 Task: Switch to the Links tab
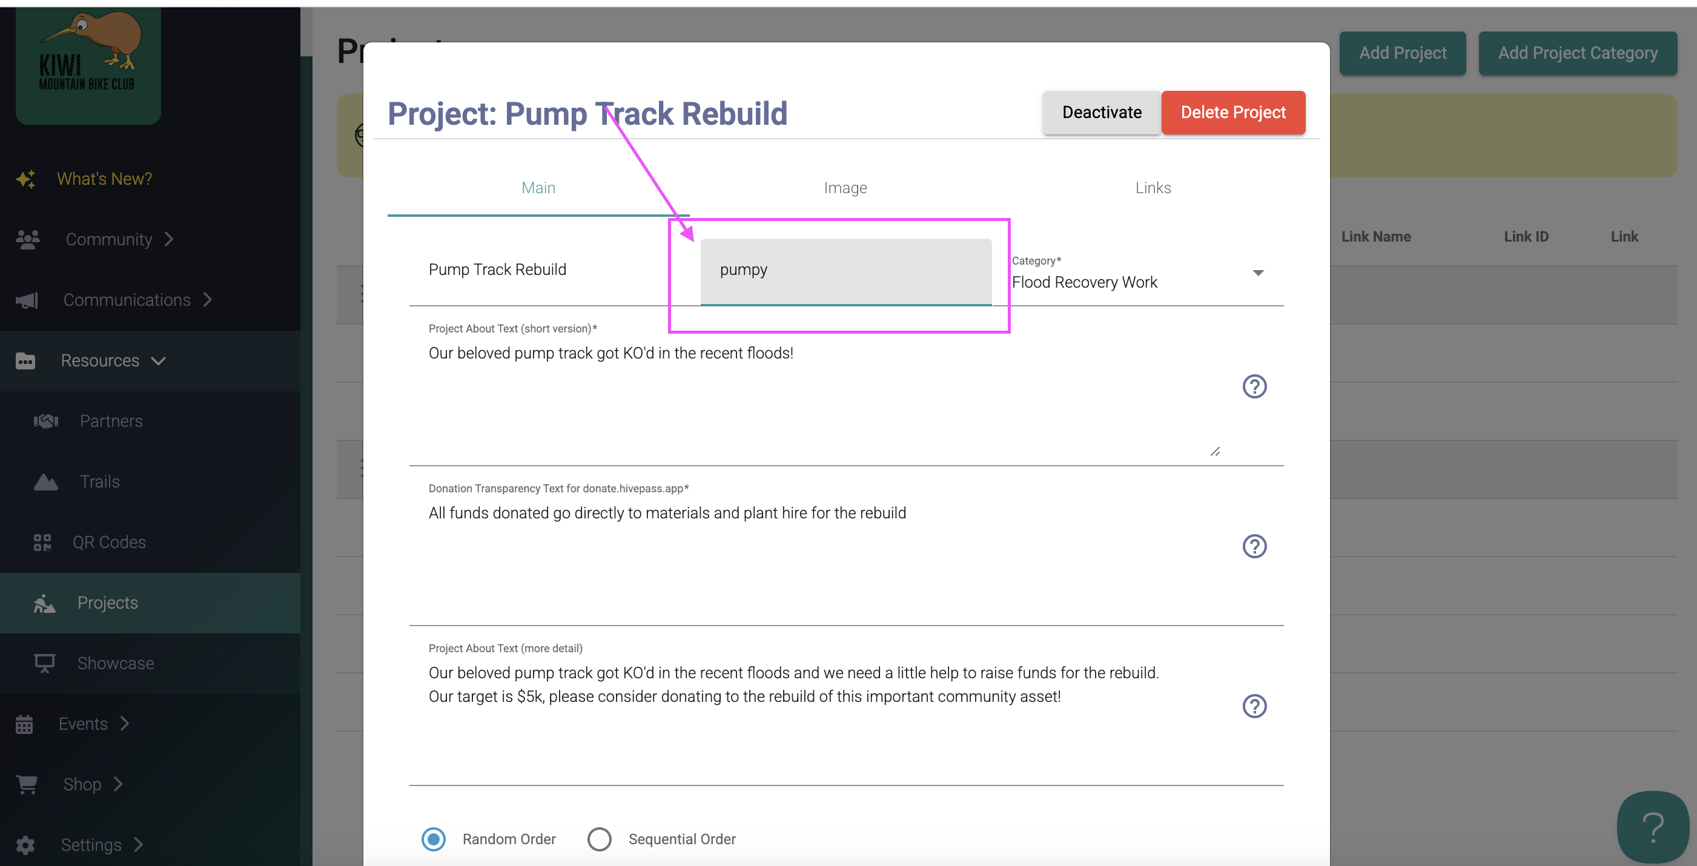pyautogui.click(x=1153, y=188)
